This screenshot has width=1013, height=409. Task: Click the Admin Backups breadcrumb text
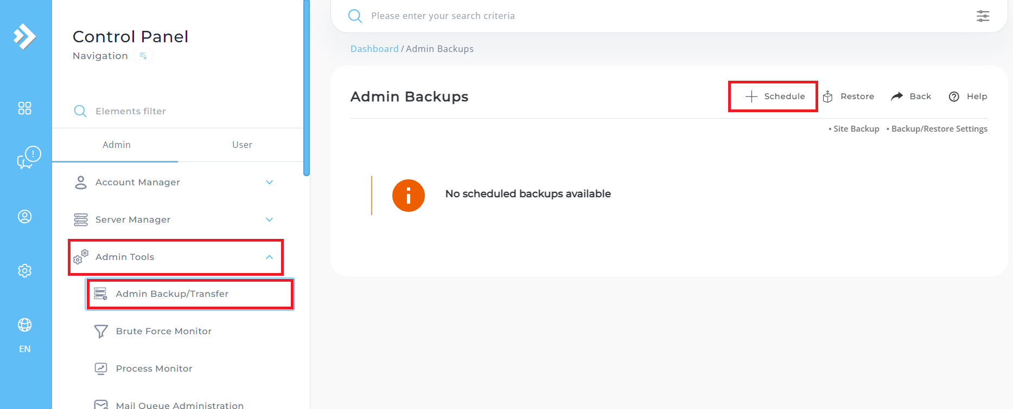coord(439,49)
